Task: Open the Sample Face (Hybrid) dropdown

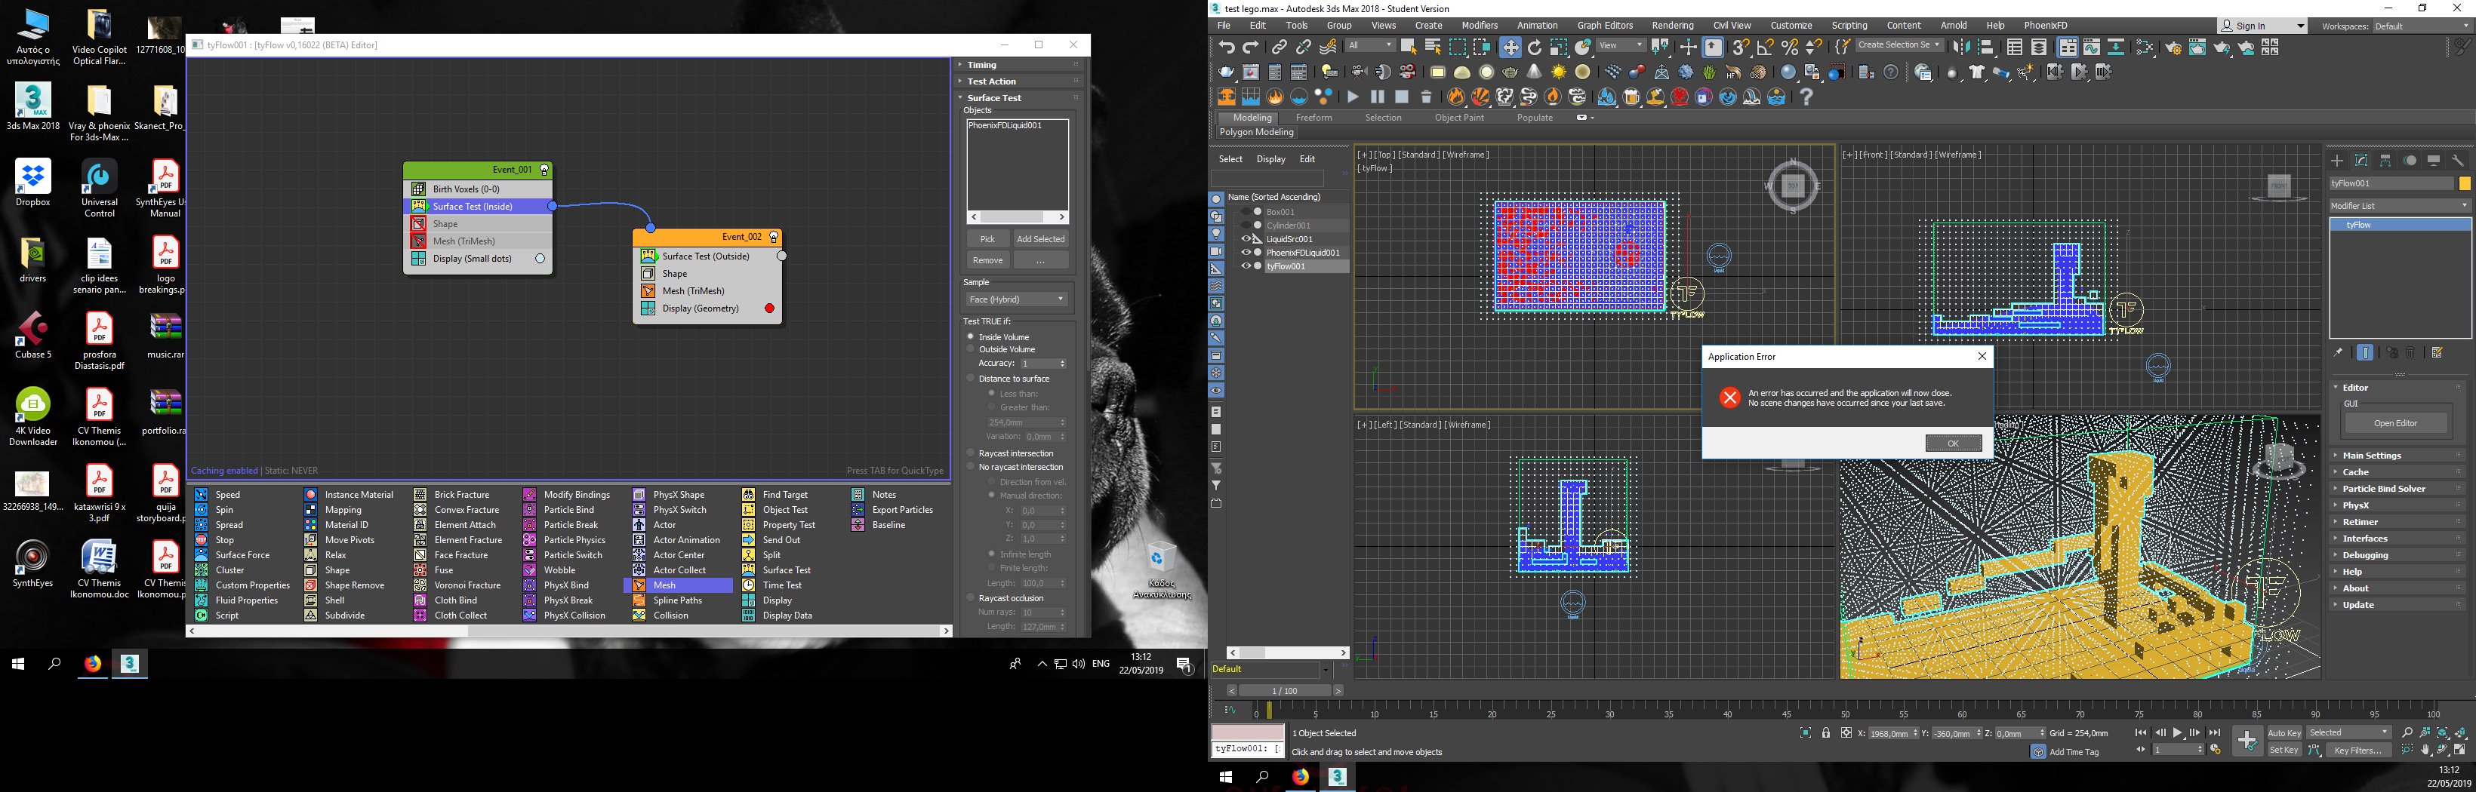Action: click(x=1016, y=299)
